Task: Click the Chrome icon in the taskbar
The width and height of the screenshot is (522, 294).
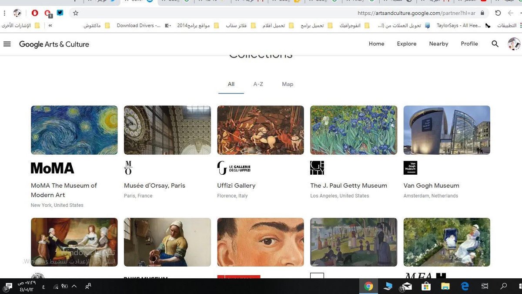Action: point(369,286)
